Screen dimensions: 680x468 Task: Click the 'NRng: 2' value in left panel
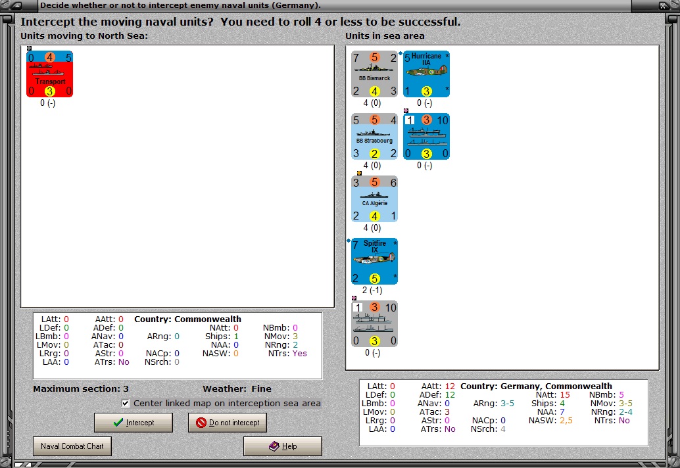coord(281,344)
